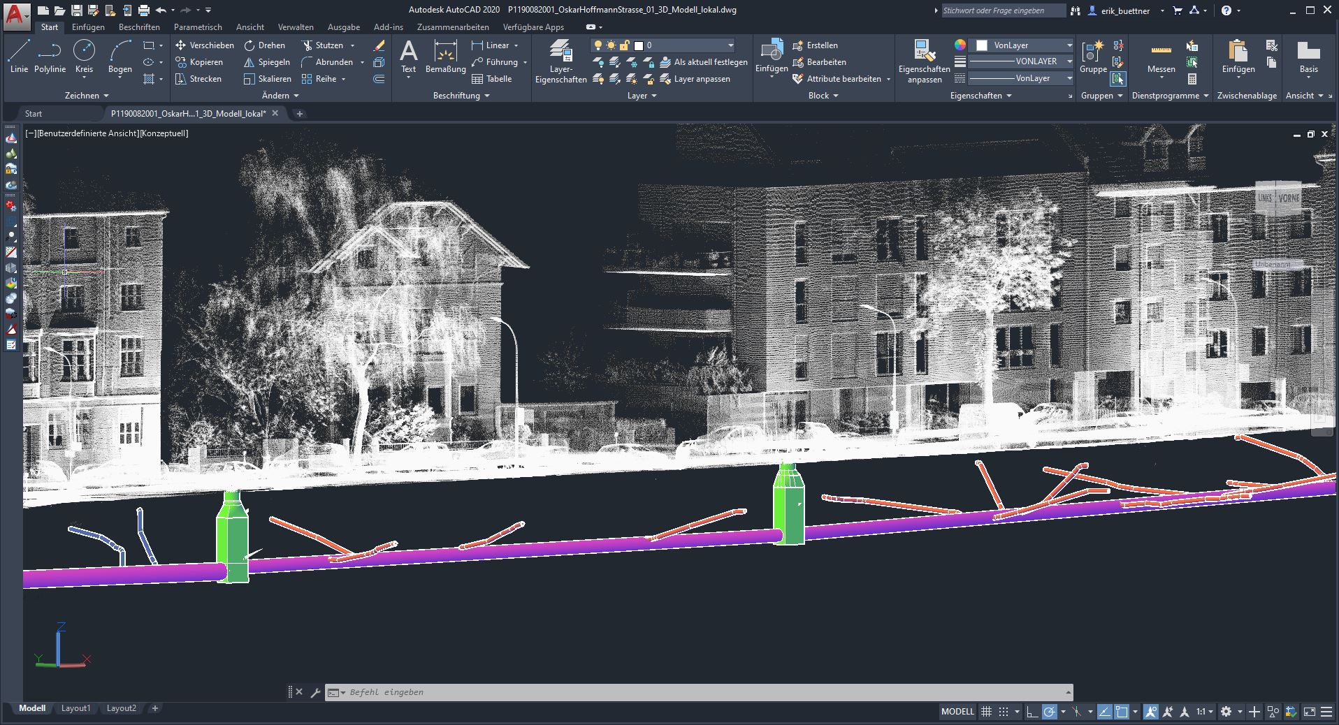Toggle polar tracking in status bar
The height and width of the screenshot is (725, 1339).
tap(1049, 712)
